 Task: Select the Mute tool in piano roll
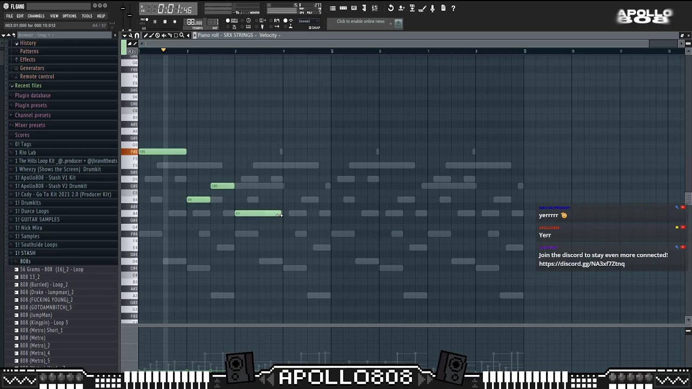(x=164, y=35)
